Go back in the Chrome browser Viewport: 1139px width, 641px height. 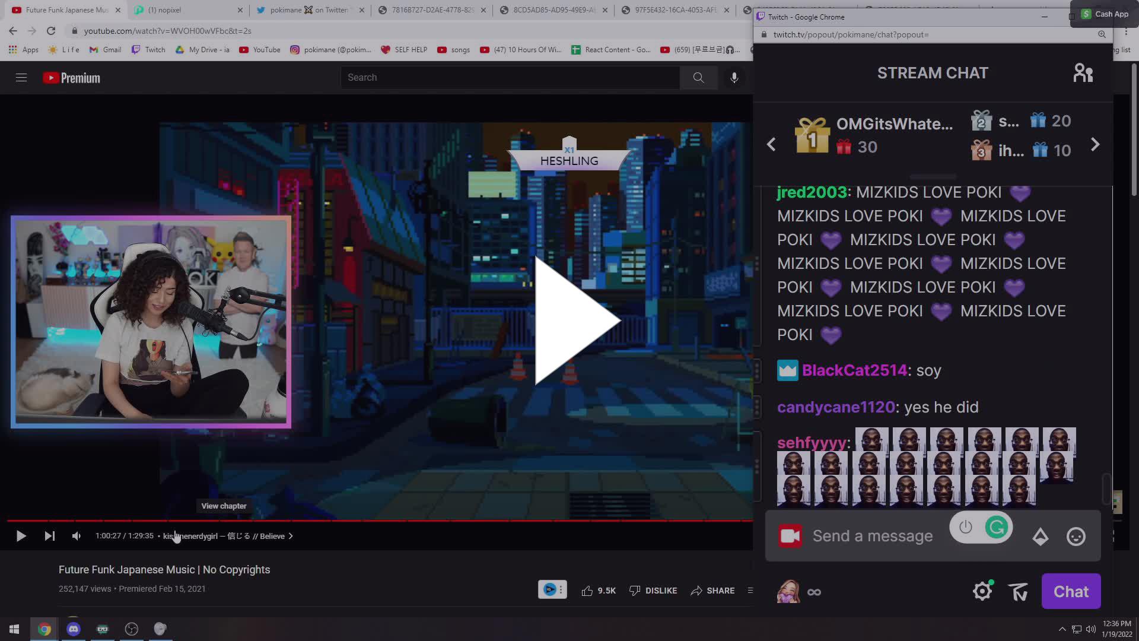pos(13,31)
